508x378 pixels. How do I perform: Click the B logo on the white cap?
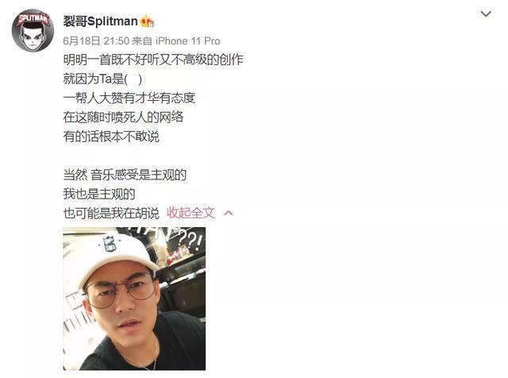coord(110,244)
